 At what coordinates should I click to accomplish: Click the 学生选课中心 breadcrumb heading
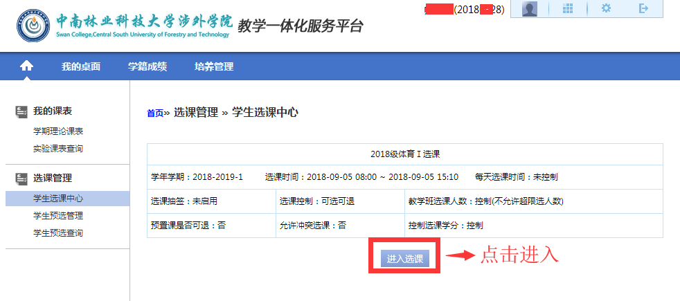265,113
